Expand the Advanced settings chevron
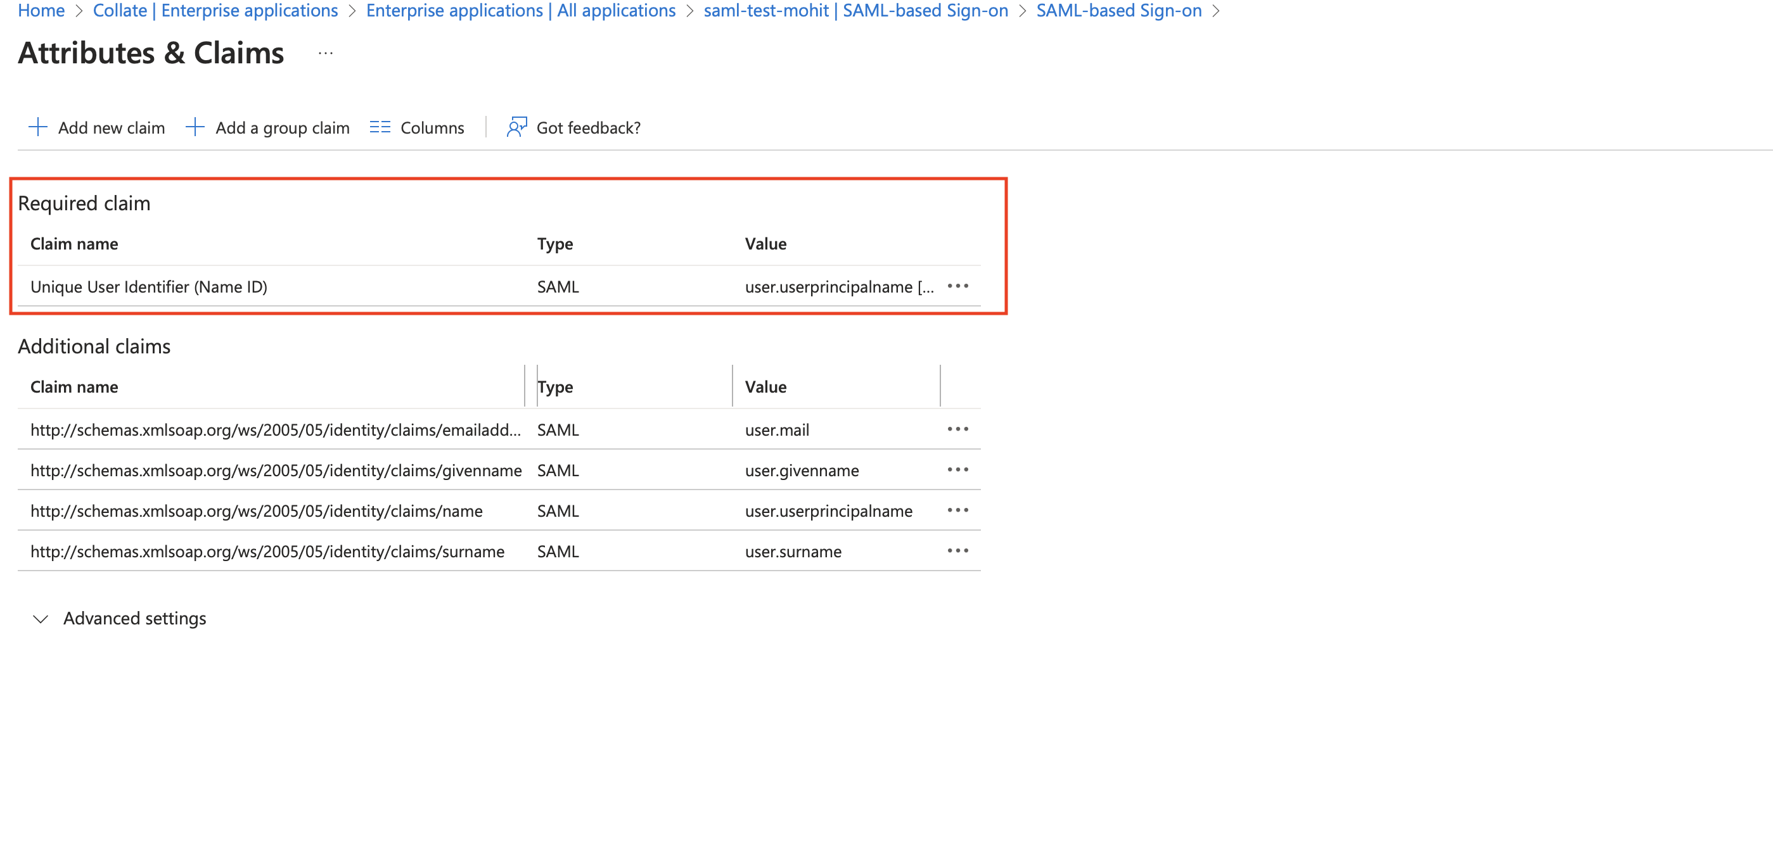The height and width of the screenshot is (860, 1773). (x=41, y=619)
